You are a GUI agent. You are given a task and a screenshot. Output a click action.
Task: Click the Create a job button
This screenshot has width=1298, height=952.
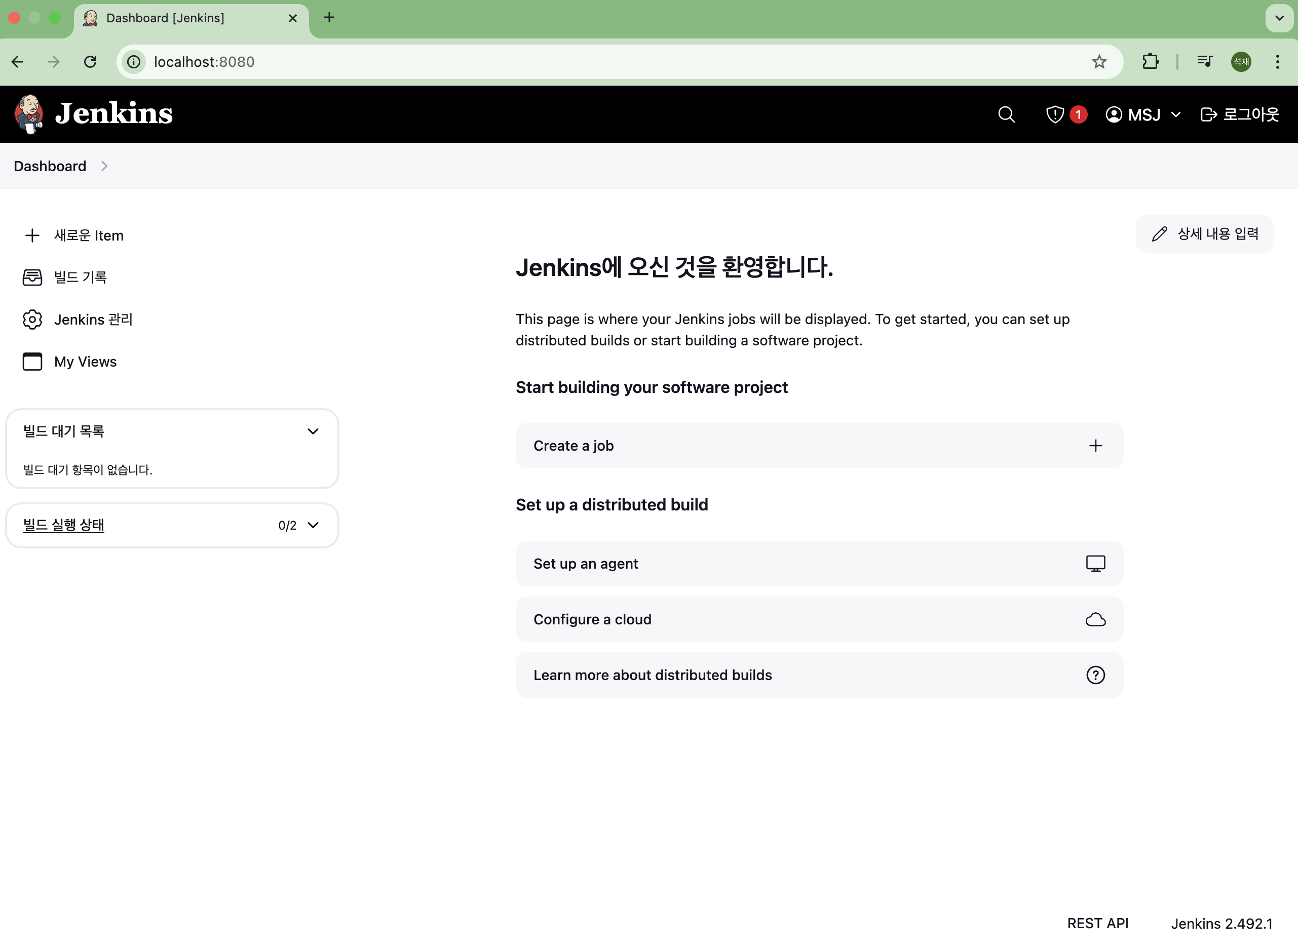click(819, 446)
